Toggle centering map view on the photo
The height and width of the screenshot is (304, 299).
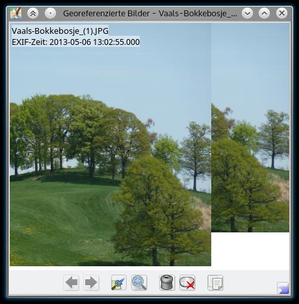(x=118, y=283)
